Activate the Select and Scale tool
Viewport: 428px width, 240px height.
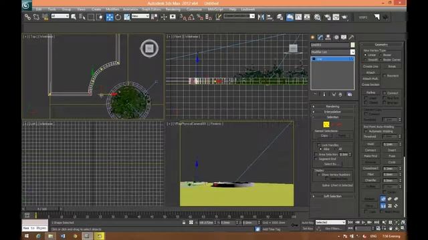tap(127, 17)
